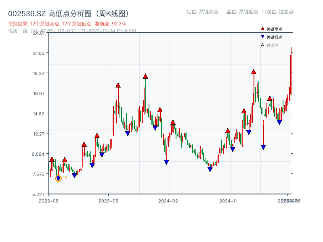Click the blue triangle icon beside 关键低点 legend
The width and height of the screenshot is (323, 242).
point(262,37)
